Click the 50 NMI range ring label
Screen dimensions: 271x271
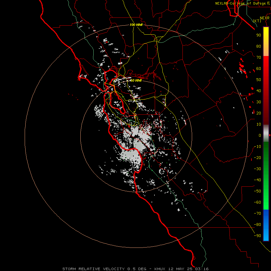136,80
